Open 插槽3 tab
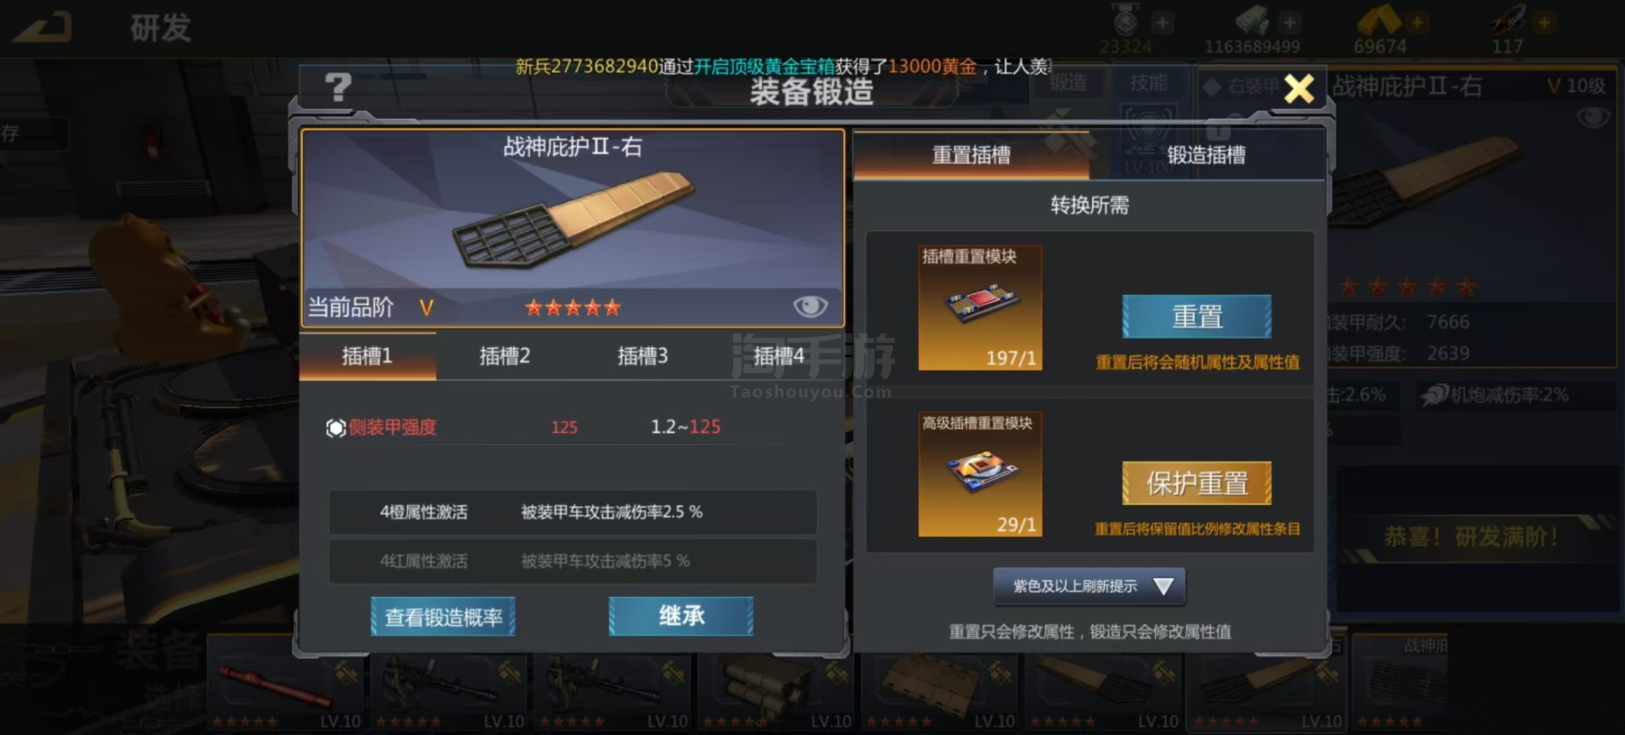The image size is (1625, 735). [x=642, y=356]
